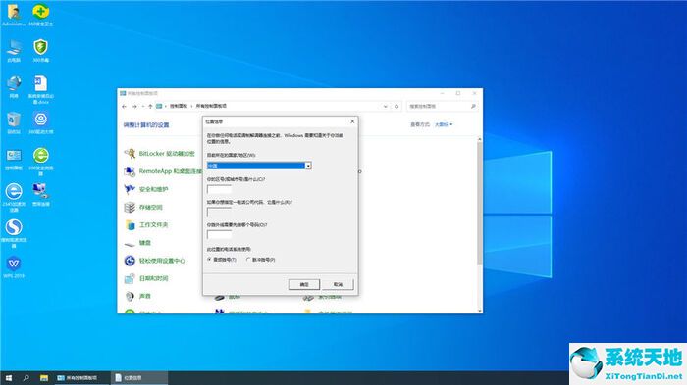This screenshot has width=687, height=385.
Task: Go up one level in Control Panel
Action: [x=150, y=107]
